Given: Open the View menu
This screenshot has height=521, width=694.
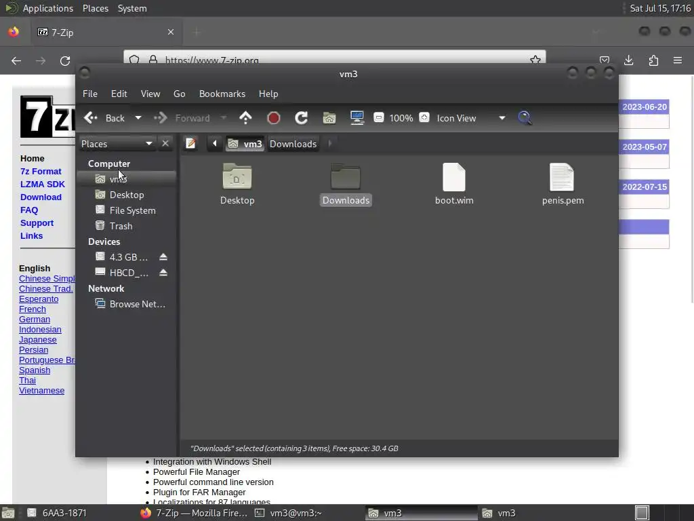Looking at the screenshot, I should click(x=150, y=94).
